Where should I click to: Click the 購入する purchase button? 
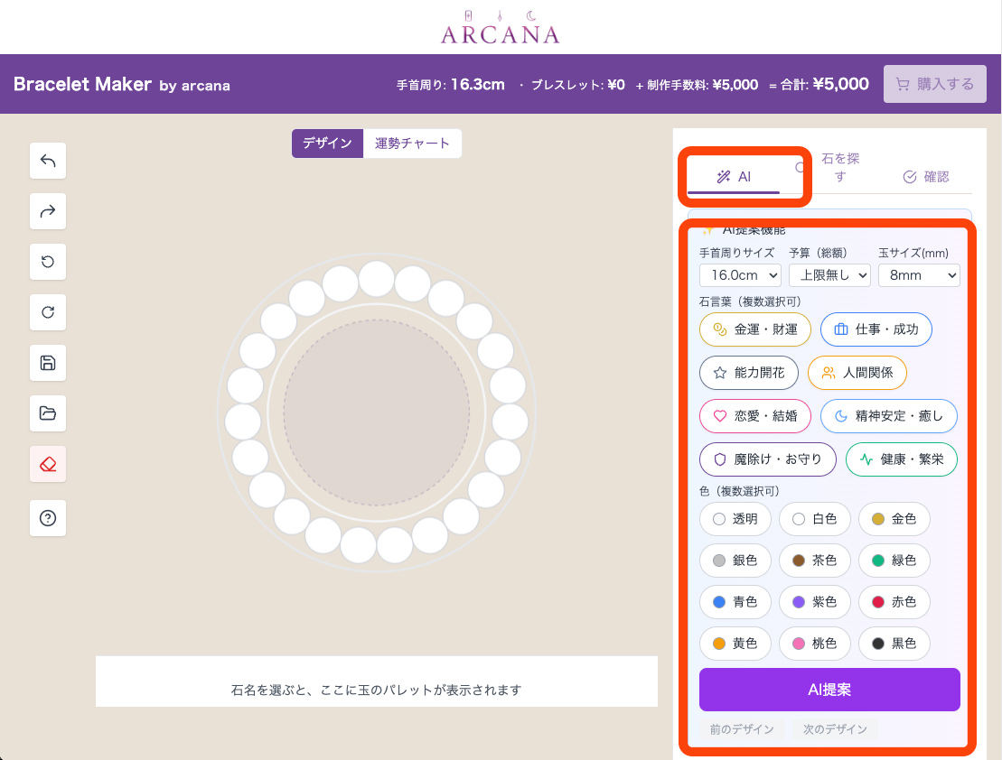pos(934,84)
